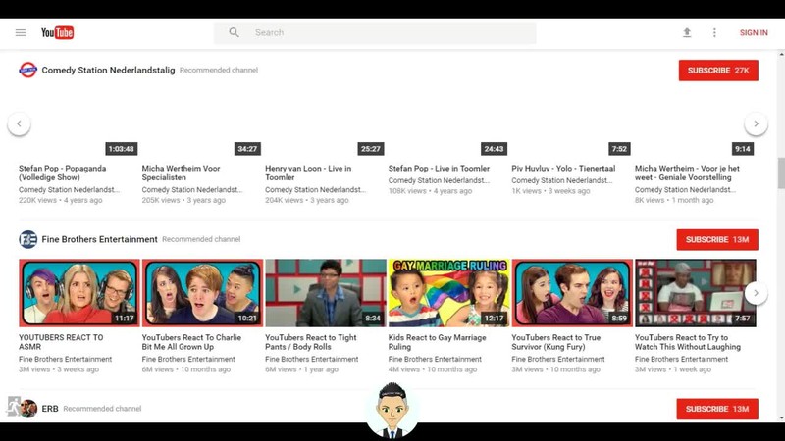The height and width of the screenshot is (441, 785).
Task: Open ERB channel avatar
Action: pos(28,409)
